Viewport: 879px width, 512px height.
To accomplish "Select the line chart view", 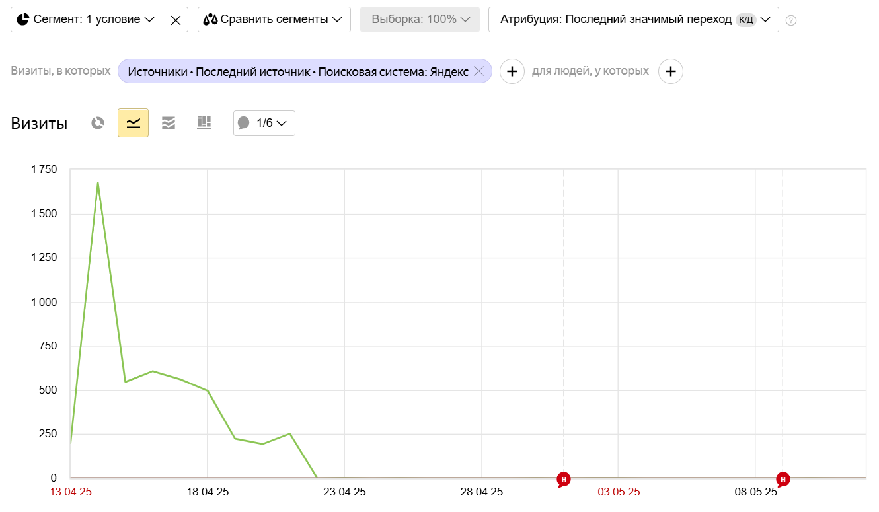I will [133, 123].
